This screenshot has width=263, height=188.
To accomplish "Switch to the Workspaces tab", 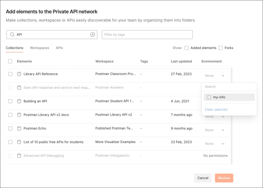I will 39,48.
